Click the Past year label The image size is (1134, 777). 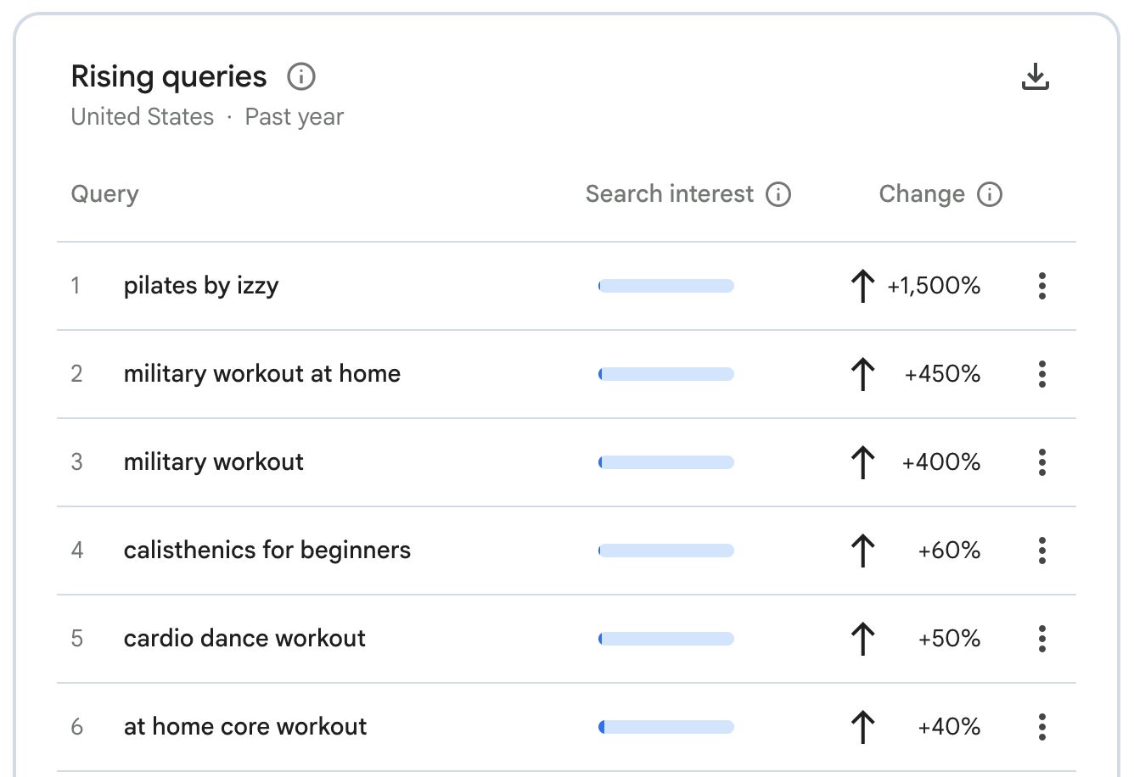click(295, 117)
